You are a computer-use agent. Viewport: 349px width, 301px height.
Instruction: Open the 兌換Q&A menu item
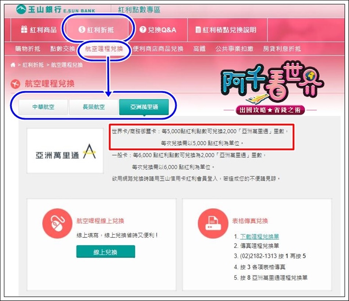(158, 30)
